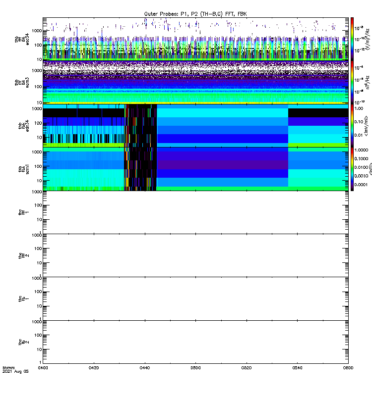Select the 0600 time axis label
Image resolution: width=372 pixels, height=396 pixels.
(348, 368)
